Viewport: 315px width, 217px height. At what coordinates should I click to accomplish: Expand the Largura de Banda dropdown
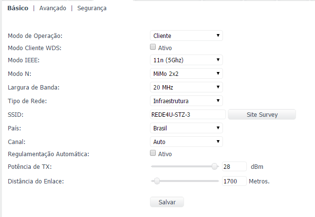click(186, 88)
